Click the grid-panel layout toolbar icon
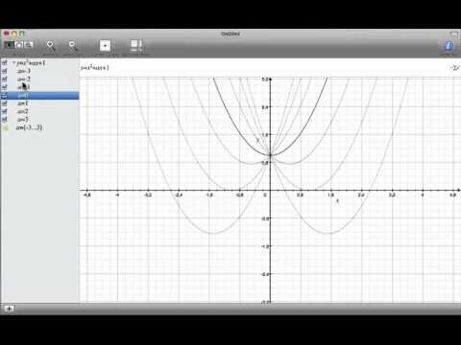461x345 pixels. tap(136, 45)
